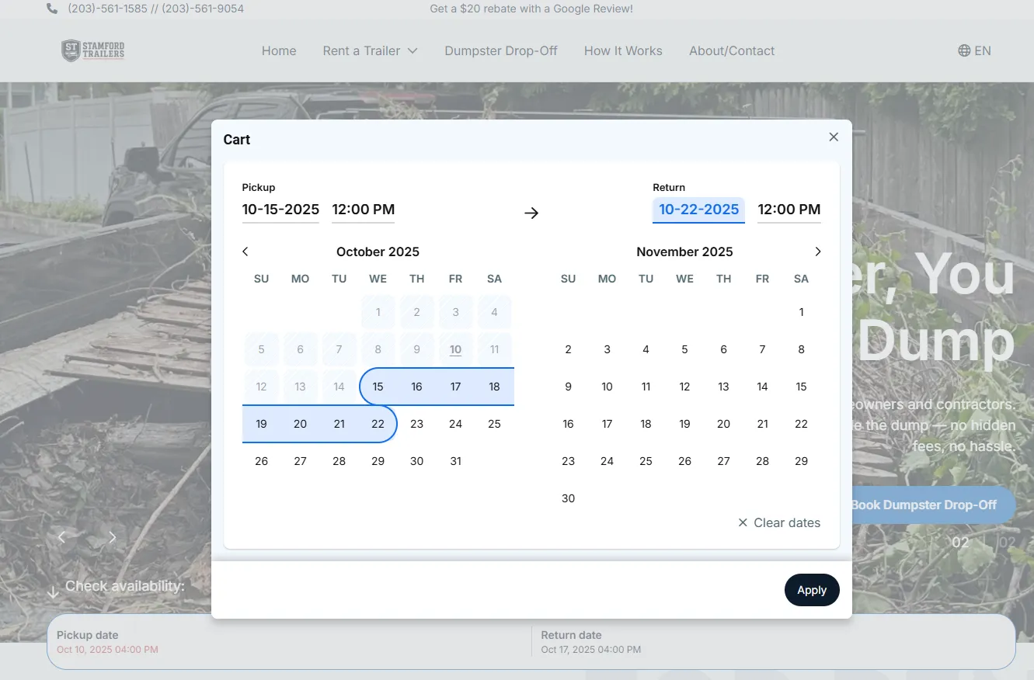1034x680 pixels.
Task: Click Clear dates link
Action: [x=779, y=522]
